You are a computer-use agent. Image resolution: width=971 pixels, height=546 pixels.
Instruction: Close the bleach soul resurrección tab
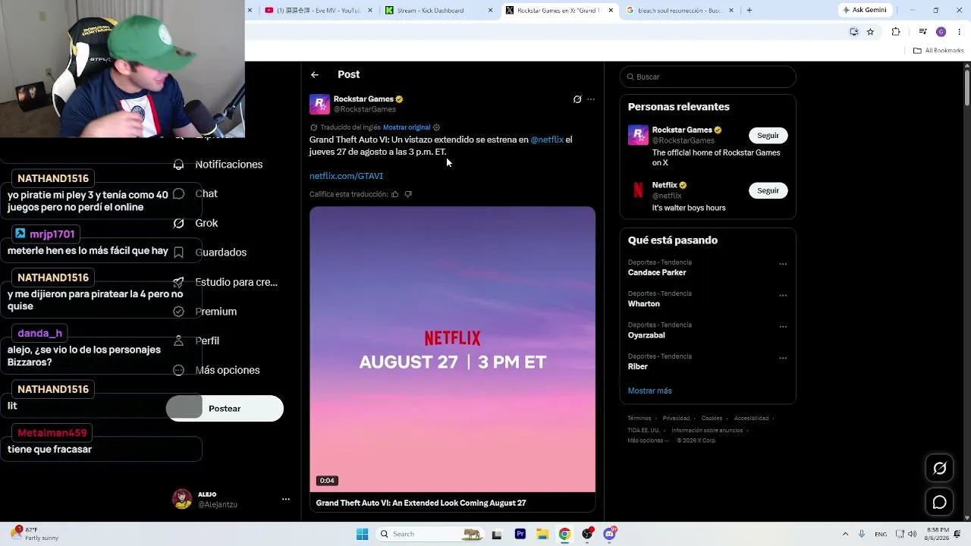[x=731, y=11]
